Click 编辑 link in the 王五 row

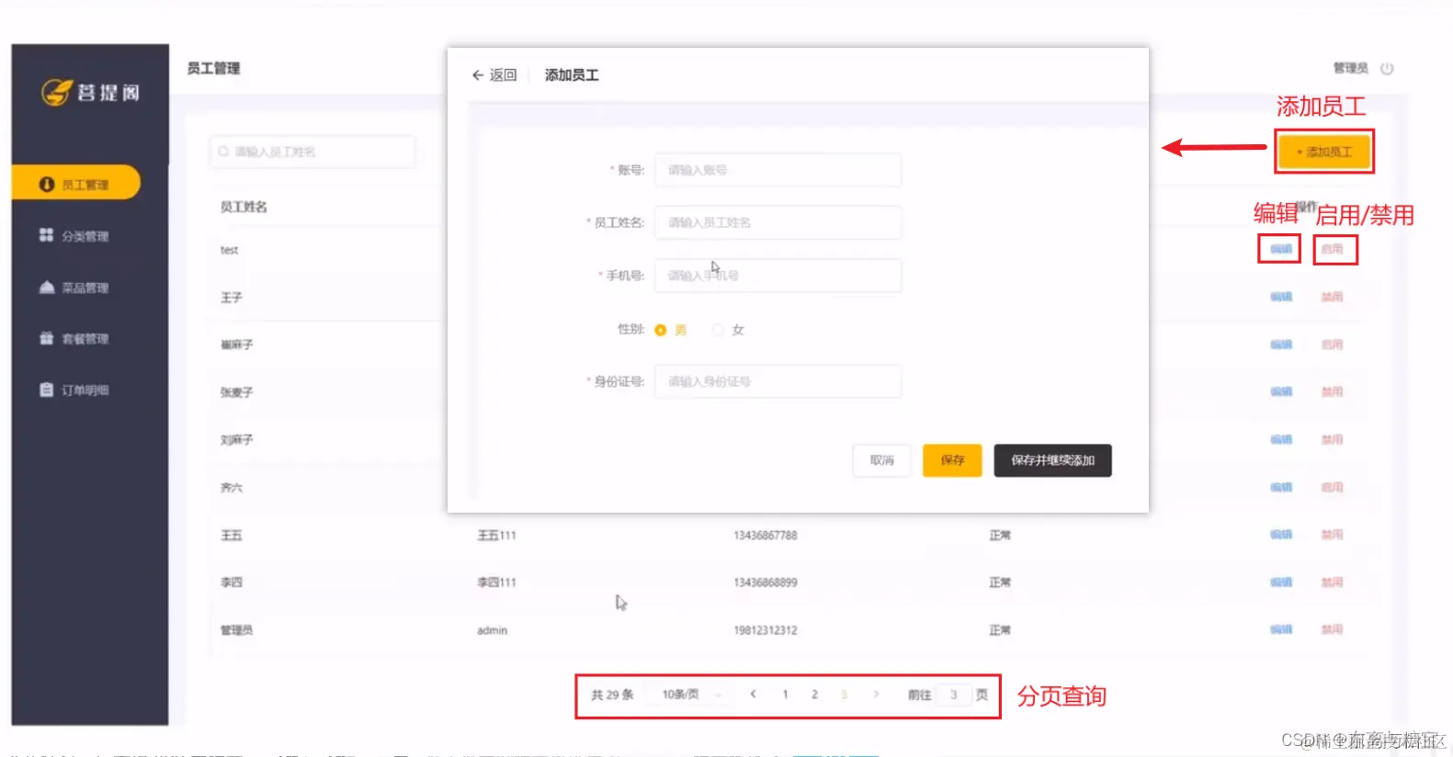(x=1280, y=535)
